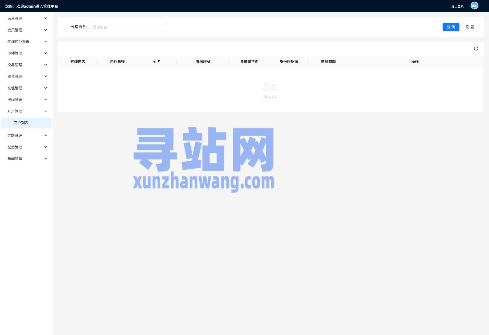The image size is (489, 335).
Task: Click the 查詢 button
Action: [451, 27]
